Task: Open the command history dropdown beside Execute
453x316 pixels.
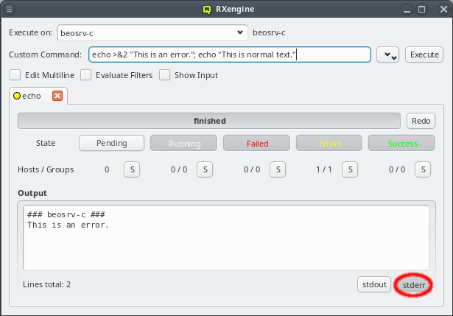Action: point(387,55)
